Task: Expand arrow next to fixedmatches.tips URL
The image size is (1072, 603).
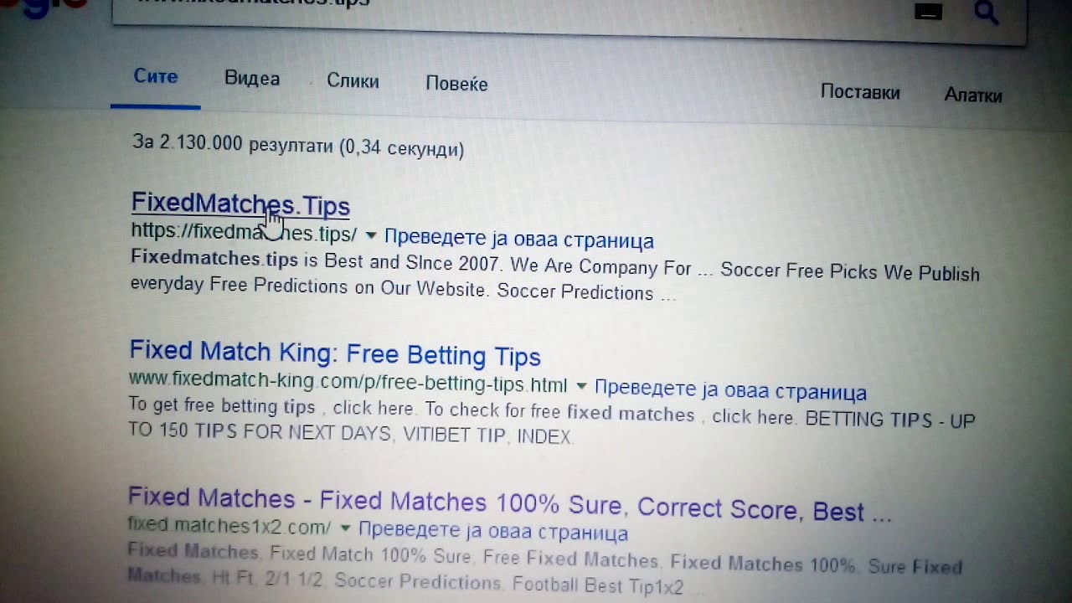Action: click(x=371, y=234)
